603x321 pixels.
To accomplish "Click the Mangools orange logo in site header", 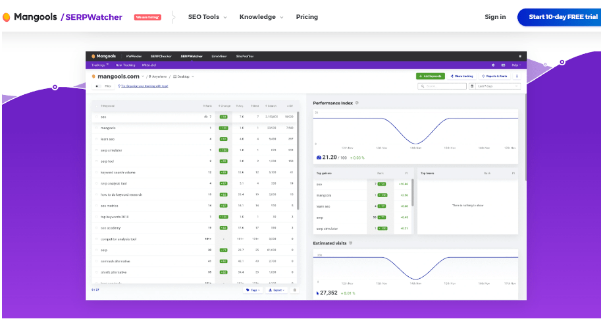I will point(7,17).
